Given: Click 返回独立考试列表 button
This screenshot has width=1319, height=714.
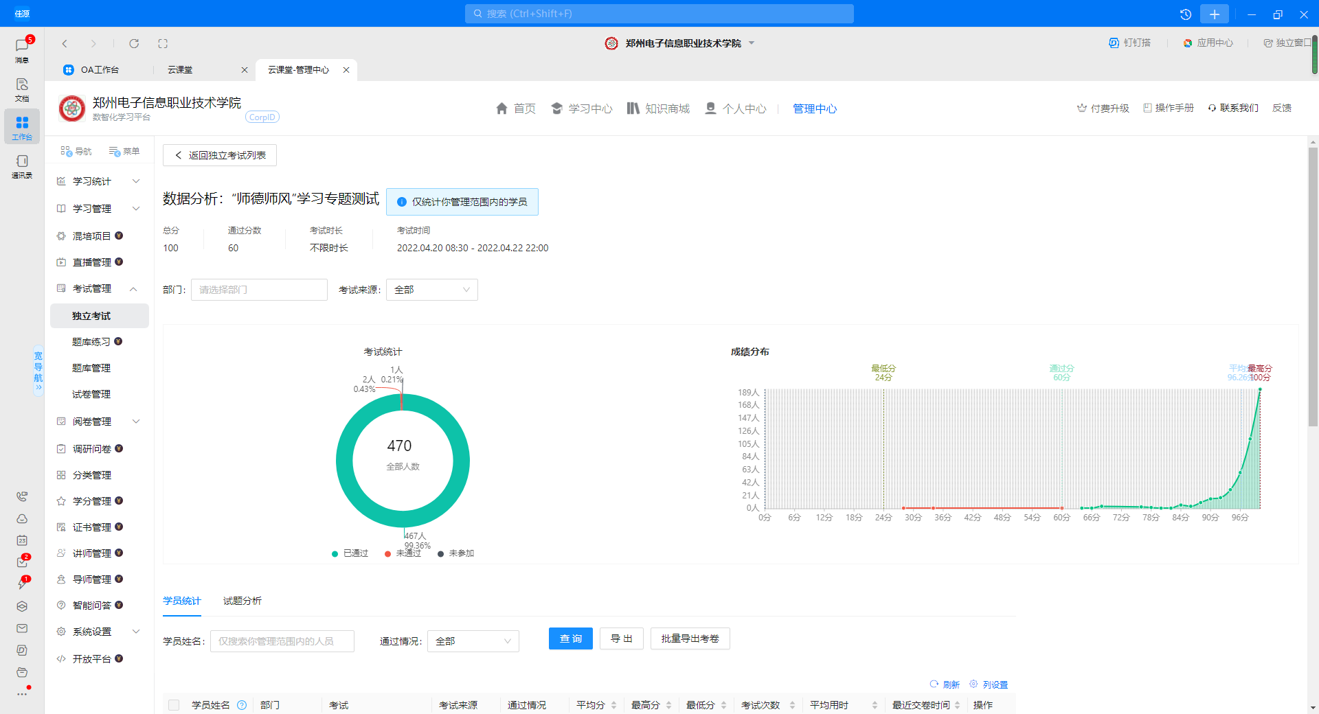Looking at the screenshot, I should (x=220, y=155).
